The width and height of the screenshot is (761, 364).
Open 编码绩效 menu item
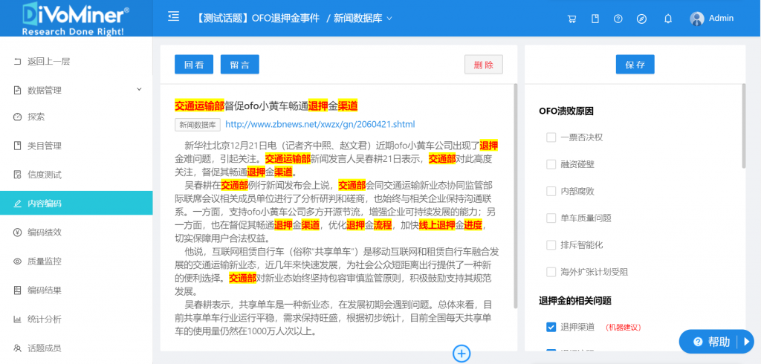[x=77, y=232]
